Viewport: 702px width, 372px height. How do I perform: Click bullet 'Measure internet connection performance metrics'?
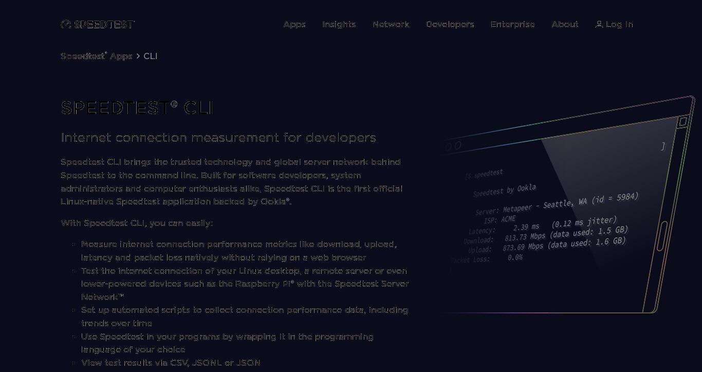point(239,251)
